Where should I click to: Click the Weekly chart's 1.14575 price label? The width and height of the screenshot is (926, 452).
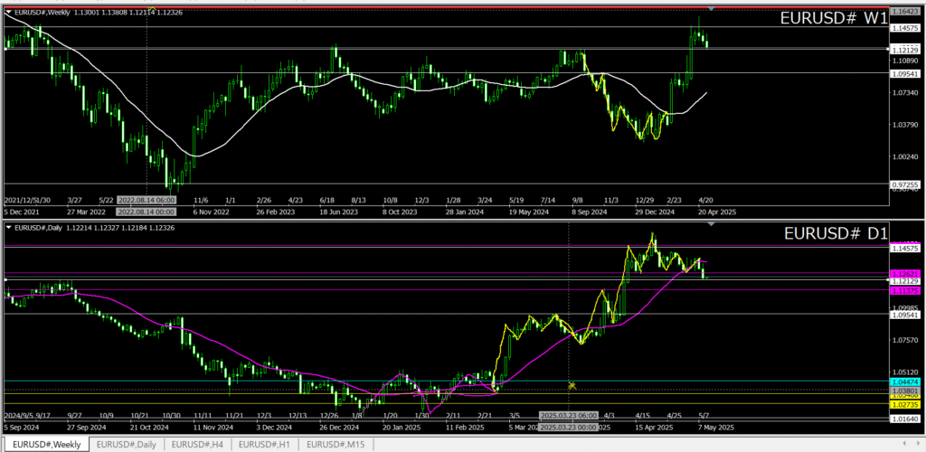tap(905, 28)
